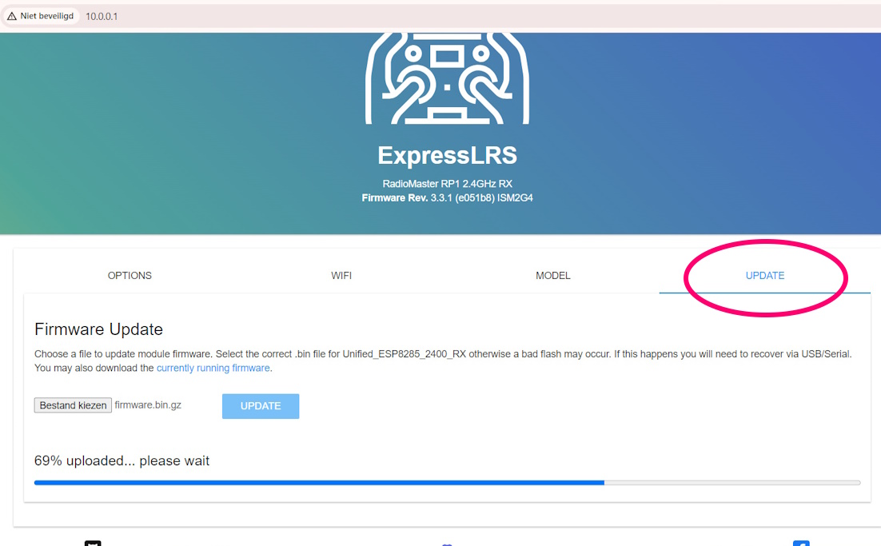The height and width of the screenshot is (546, 881).
Task: Switch to the WIFI tab
Action: click(x=341, y=276)
